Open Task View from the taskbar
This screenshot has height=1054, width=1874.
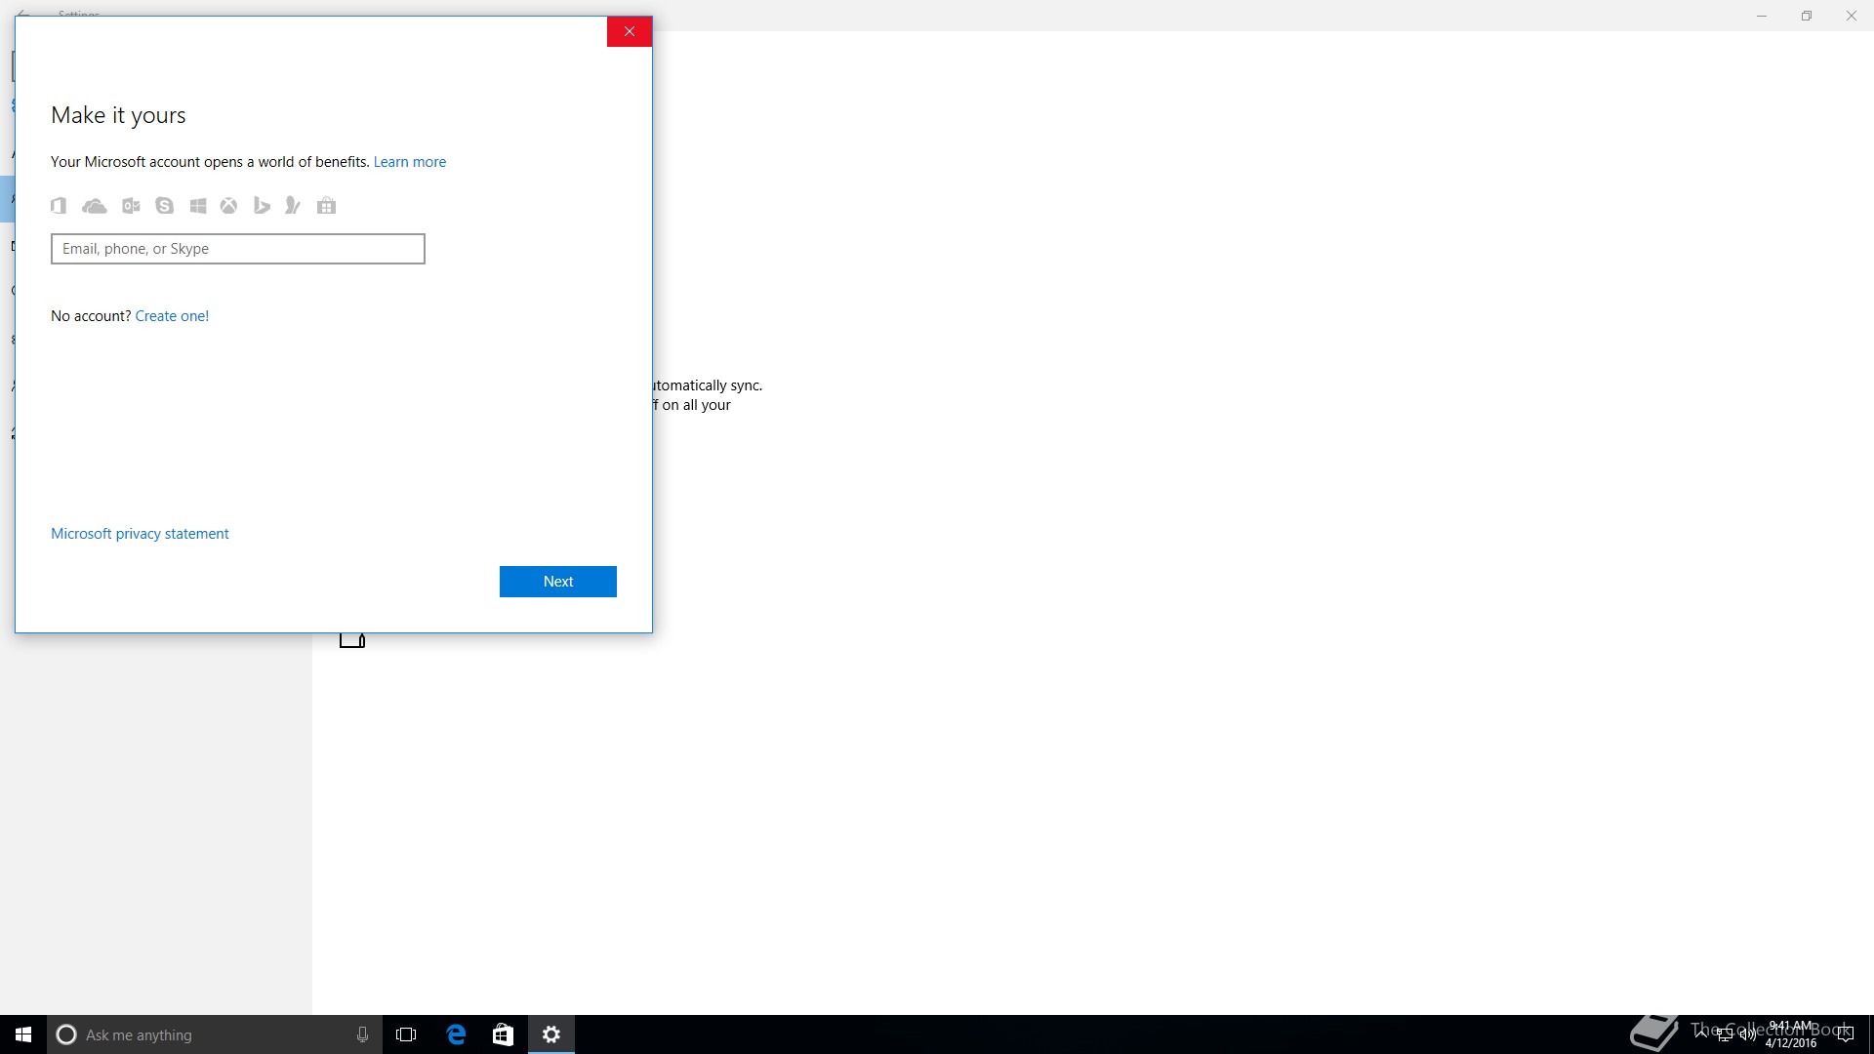(x=406, y=1034)
